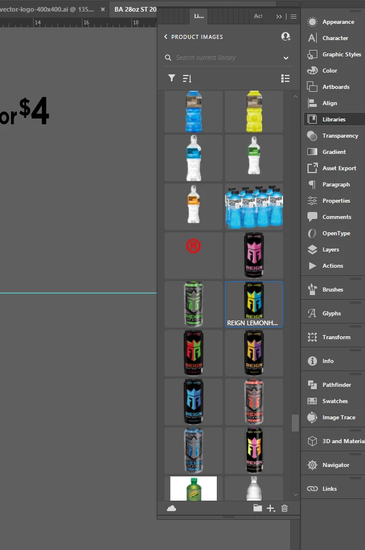Click the library scroll up arrow

295,96
